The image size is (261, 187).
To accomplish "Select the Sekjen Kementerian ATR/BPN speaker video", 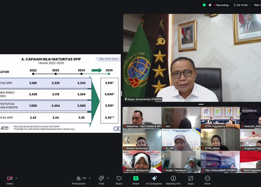I will click(x=192, y=58).
